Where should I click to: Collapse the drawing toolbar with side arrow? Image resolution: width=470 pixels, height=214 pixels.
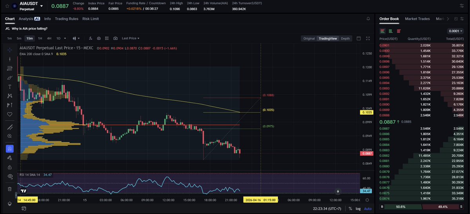pyautogui.click(x=16, y=195)
